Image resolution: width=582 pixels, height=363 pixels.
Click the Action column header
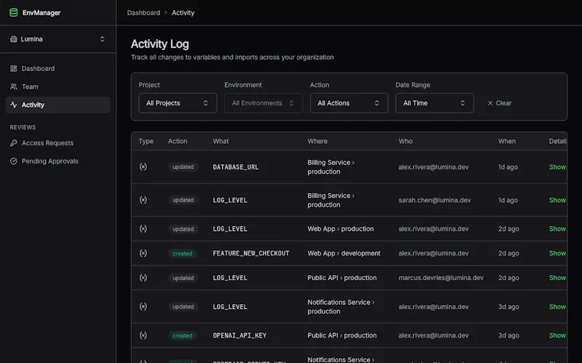click(178, 141)
